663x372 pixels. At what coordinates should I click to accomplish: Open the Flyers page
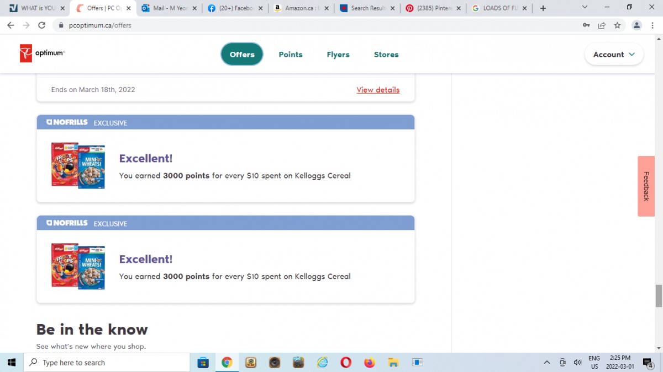pyautogui.click(x=338, y=55)
